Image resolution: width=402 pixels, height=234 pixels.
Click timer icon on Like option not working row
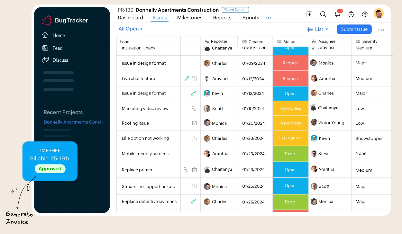click(x=194, y=139)
